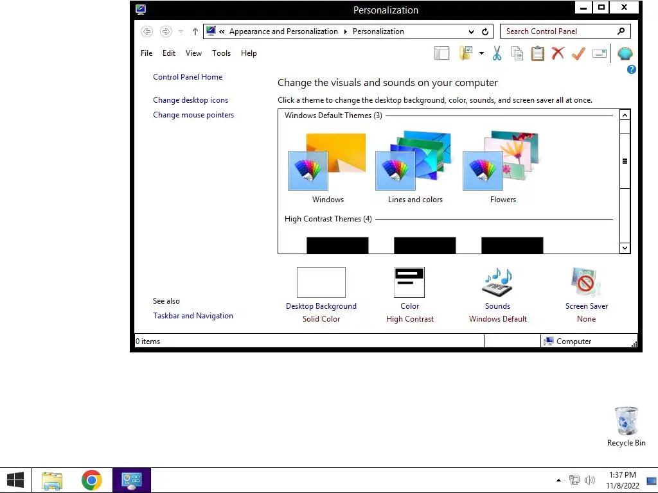Open Desktop Background settings

(321, 295)
